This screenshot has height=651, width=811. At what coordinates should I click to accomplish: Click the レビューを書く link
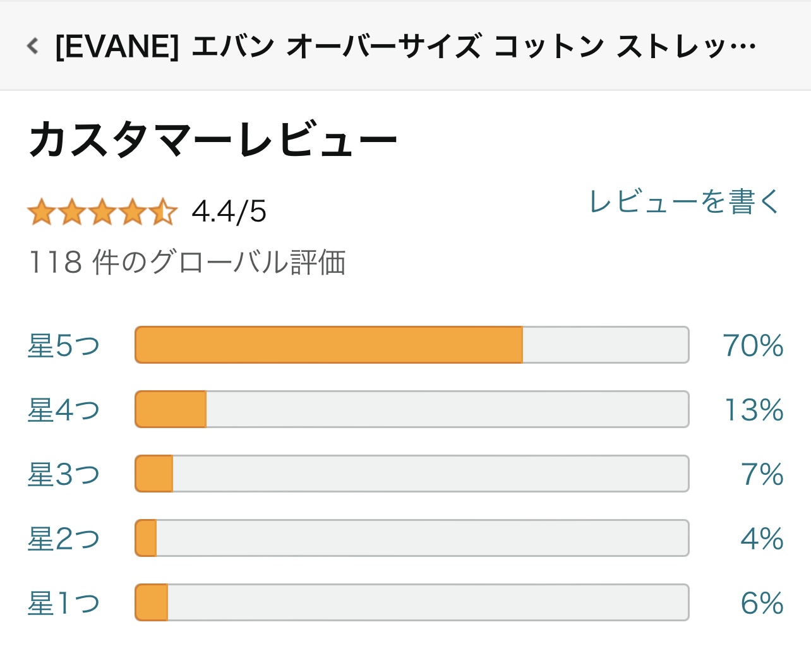pos(684,202)
